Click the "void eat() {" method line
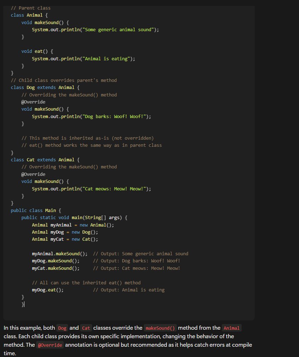 (x=37, y=51)
